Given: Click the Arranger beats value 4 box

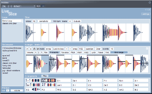Looking at the screenshot, I should (42, 45).
